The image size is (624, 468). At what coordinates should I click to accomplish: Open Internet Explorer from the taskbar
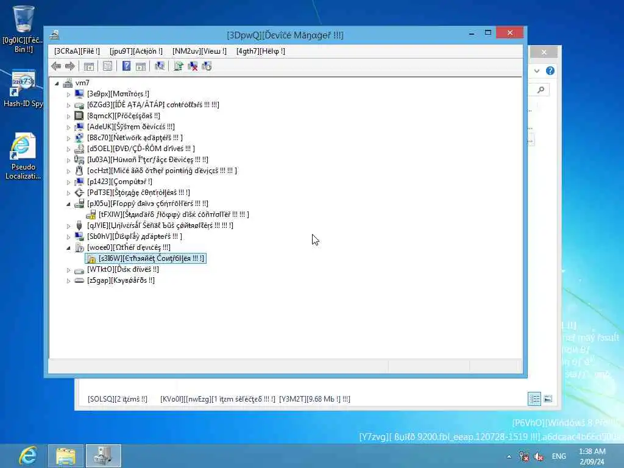tap(27, 456)
